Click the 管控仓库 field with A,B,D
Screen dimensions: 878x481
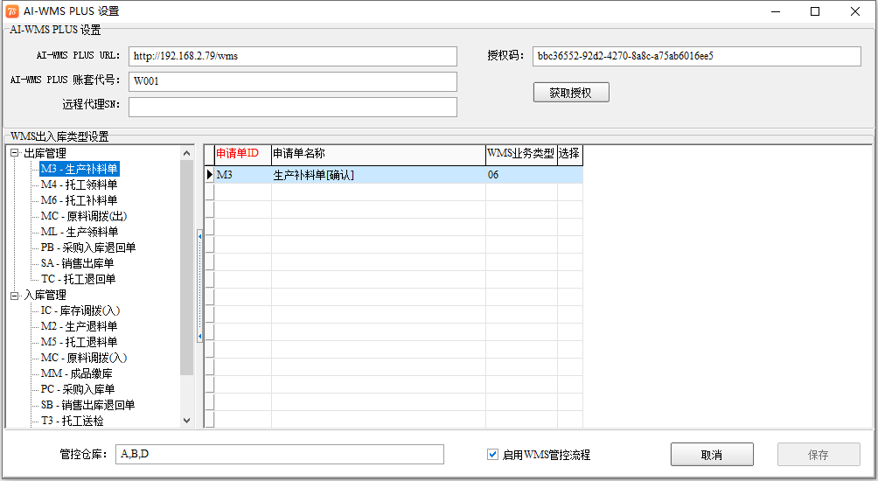point(280,454)
